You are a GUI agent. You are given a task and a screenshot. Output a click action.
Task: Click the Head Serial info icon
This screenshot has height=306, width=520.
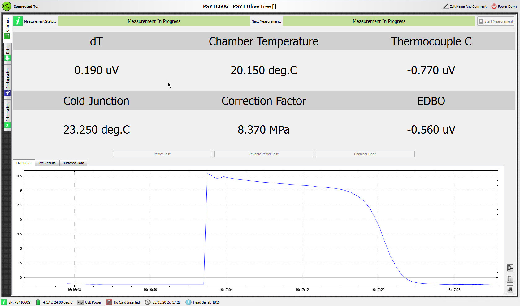click(x=188, y=302)
